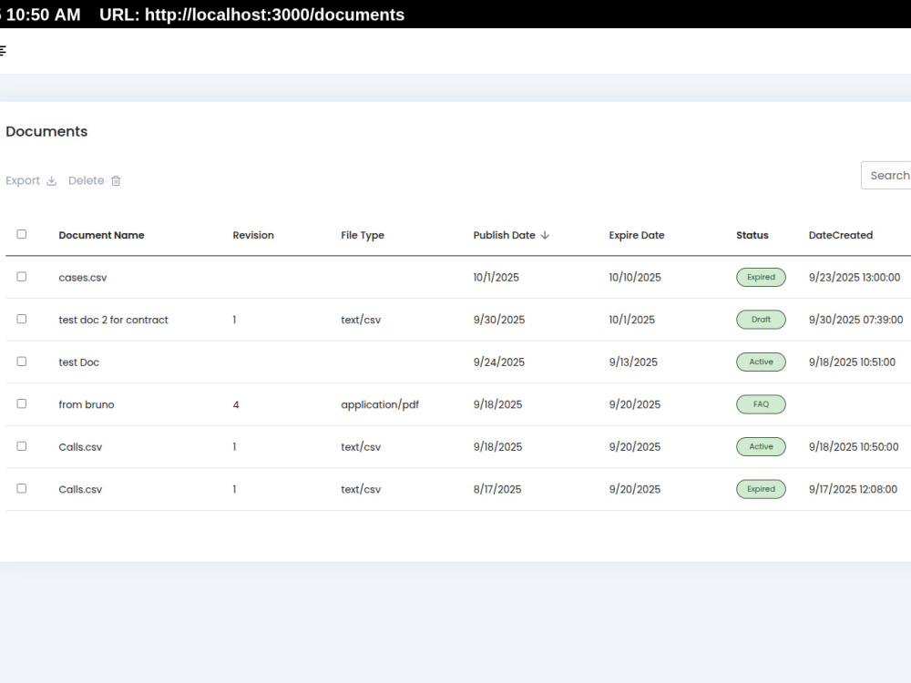The image size is (911, 683).
Task: Check the from bruno row checkbox
Action: tap(22, 403)
